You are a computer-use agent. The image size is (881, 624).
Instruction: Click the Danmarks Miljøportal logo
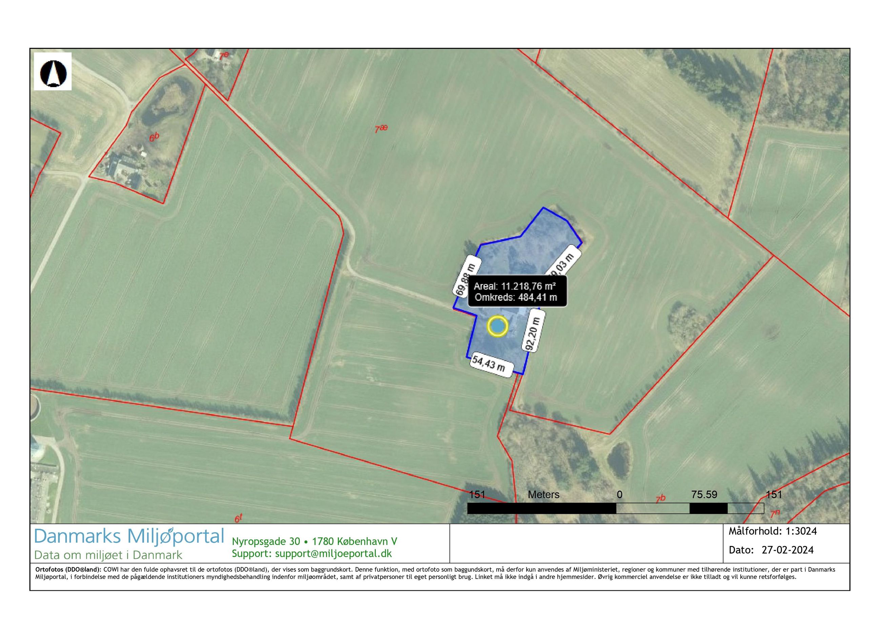[129, 537]
